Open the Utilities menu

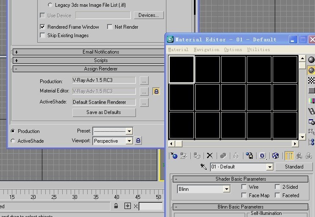(x=258, y=50)
